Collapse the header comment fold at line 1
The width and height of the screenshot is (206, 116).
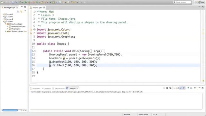pos(36,12)
